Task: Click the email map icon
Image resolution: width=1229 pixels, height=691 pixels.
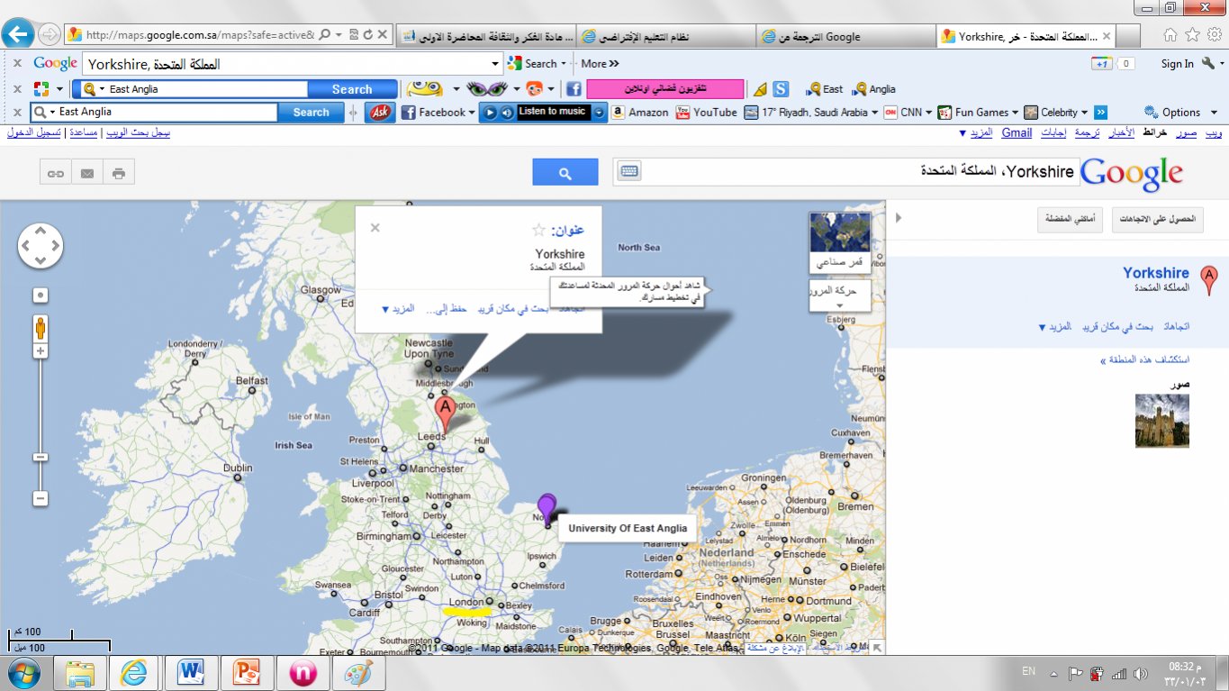Action: point(87,173)
